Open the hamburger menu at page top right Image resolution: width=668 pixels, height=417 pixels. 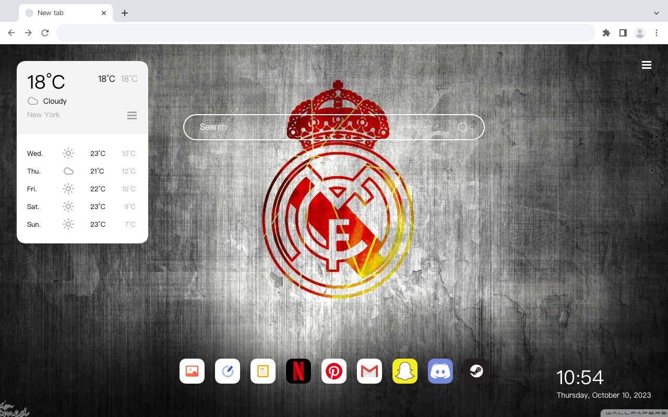pos(647,65)
